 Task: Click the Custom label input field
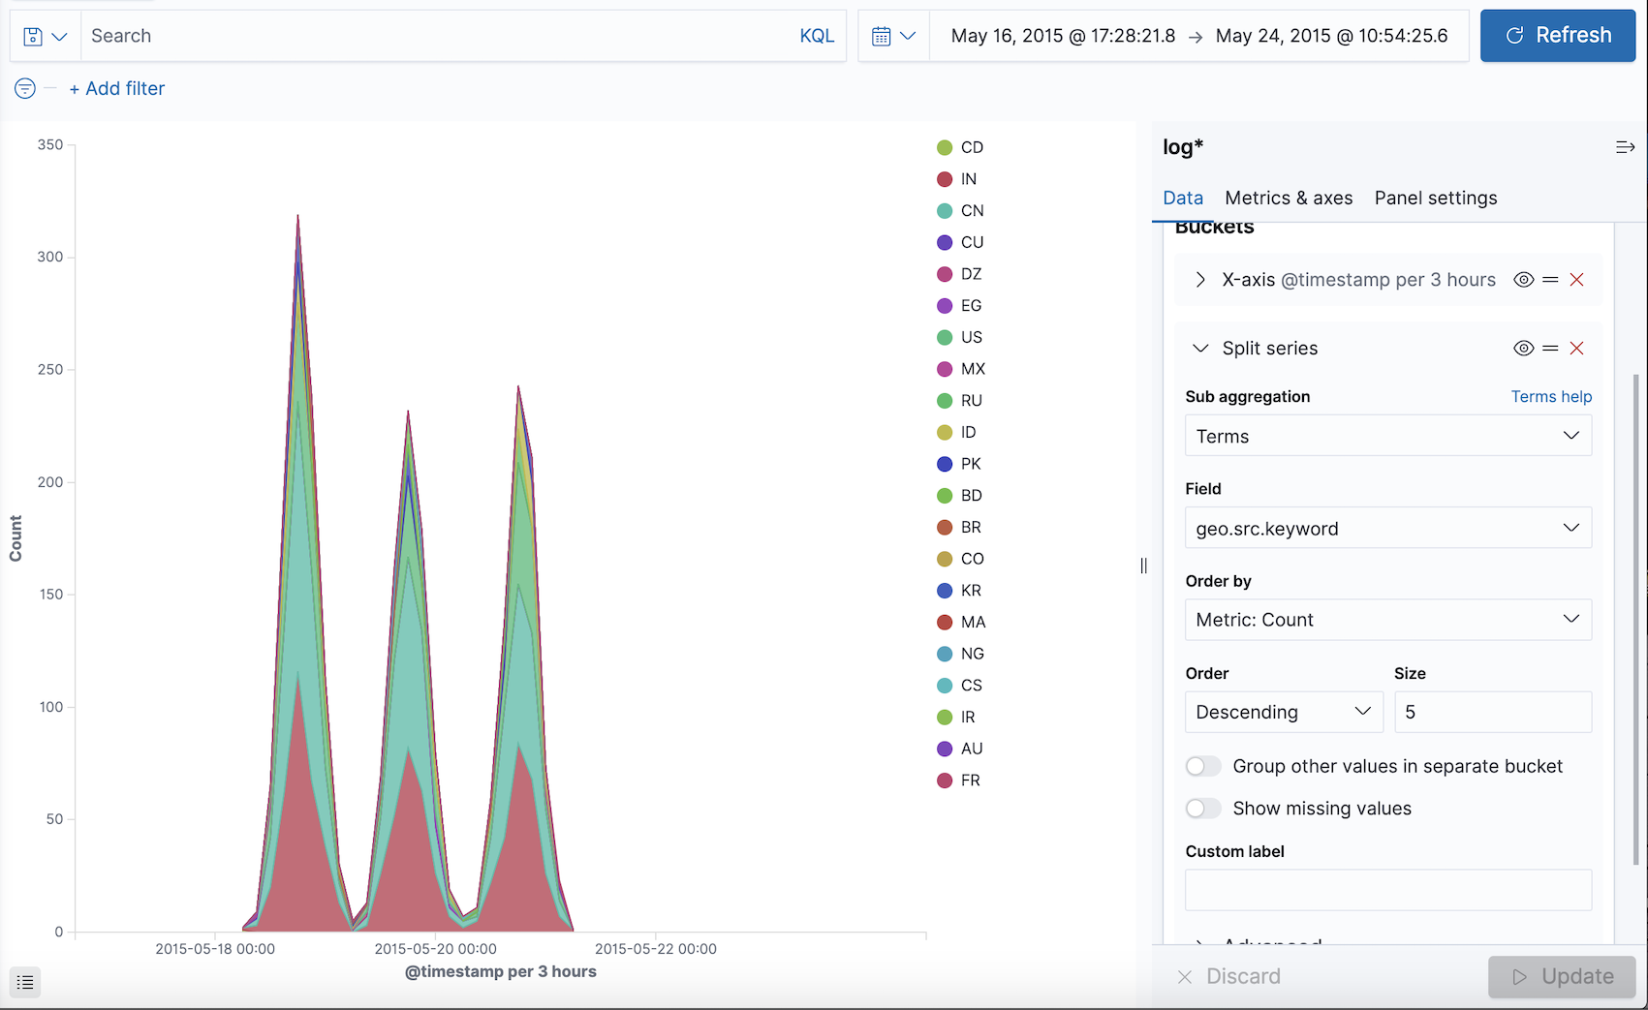pos(1388,890)
